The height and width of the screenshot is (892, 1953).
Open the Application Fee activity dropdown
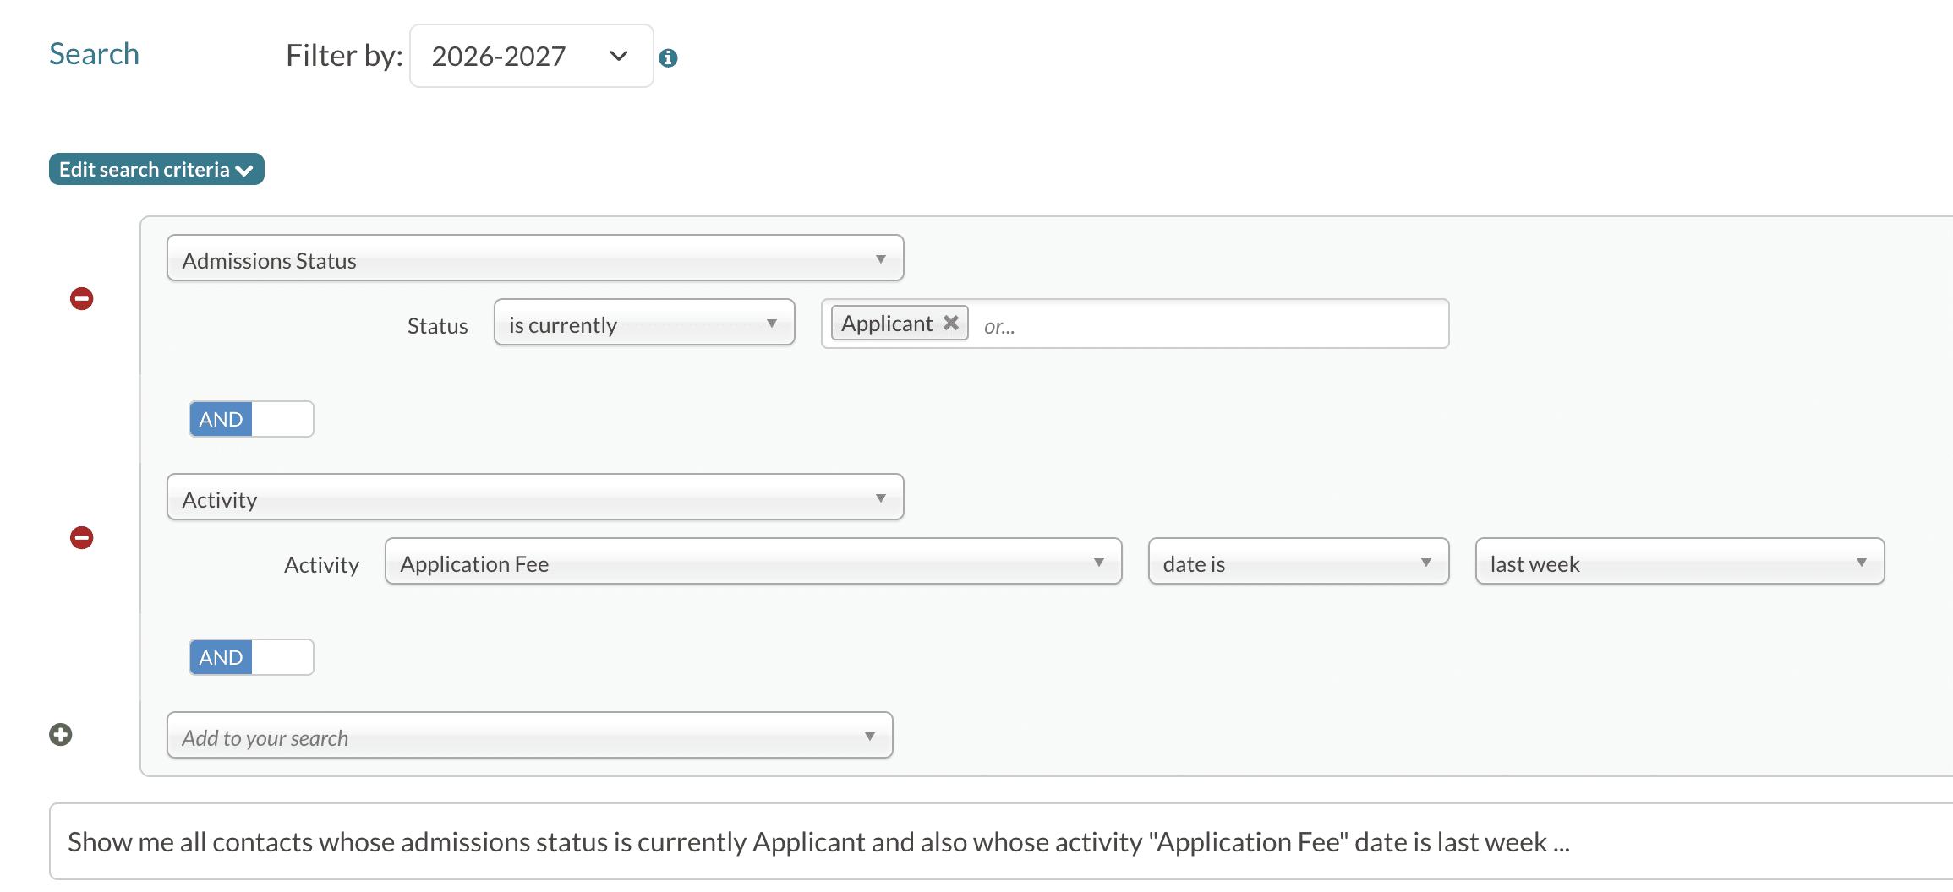pos(752,562)
